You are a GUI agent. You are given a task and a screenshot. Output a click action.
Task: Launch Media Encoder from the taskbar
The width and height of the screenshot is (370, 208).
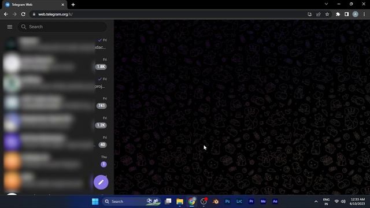click(263, 202)
